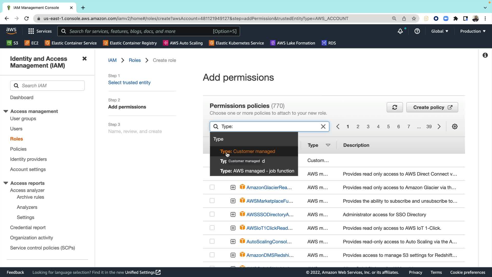This screenshot has width=492, height=277.
Task: Open the info panel icon
Action: coord(485,55)
